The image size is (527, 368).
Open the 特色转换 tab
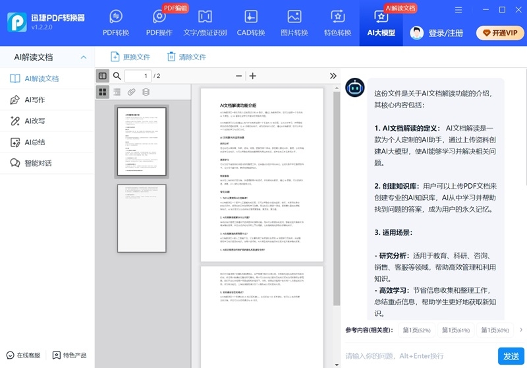point(337,23)
